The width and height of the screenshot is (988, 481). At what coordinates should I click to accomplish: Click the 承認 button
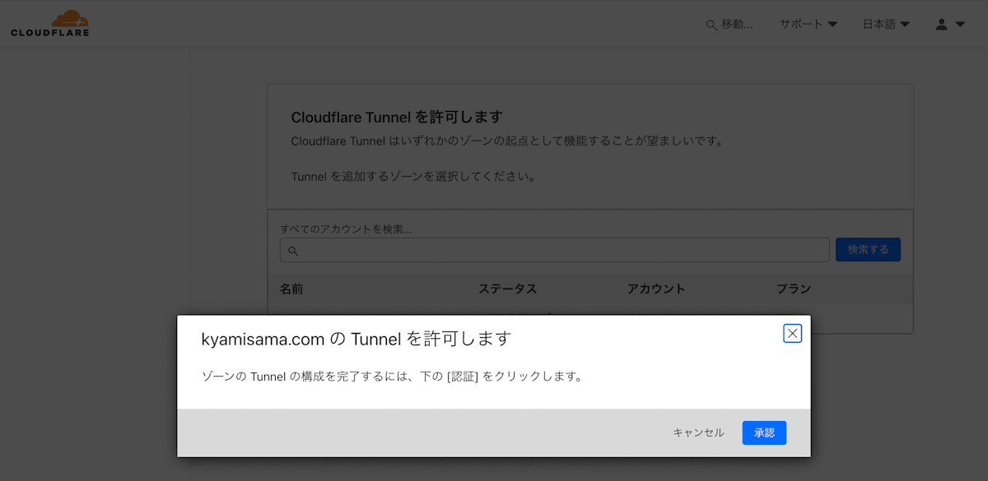click(x=764, y=432)
